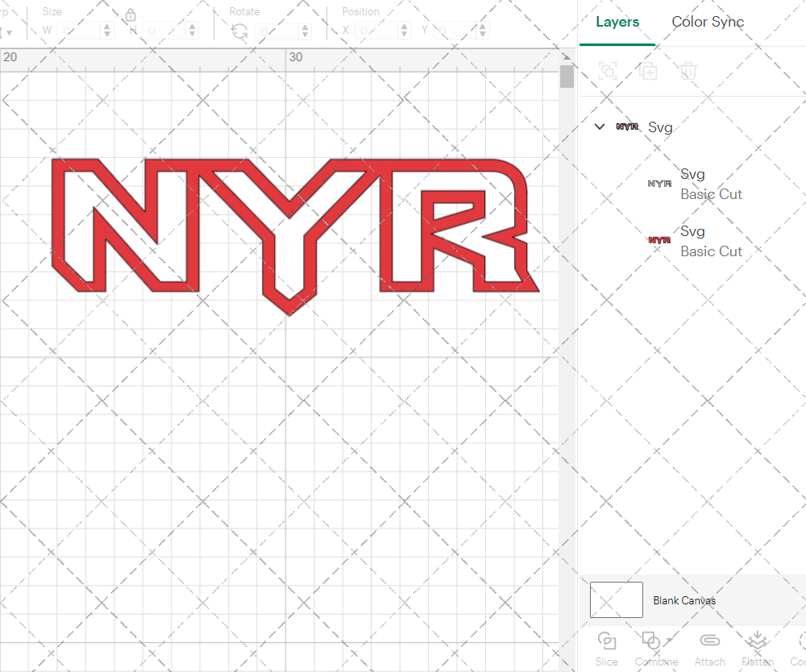Select the NYR logo on canvas
The height and width of the screenshot is (672, 806).
(296, 236)
